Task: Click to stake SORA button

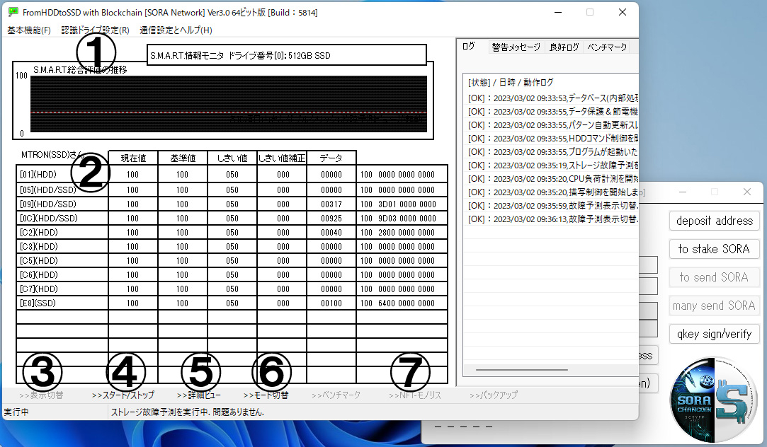Action: (x=714, y=249)
